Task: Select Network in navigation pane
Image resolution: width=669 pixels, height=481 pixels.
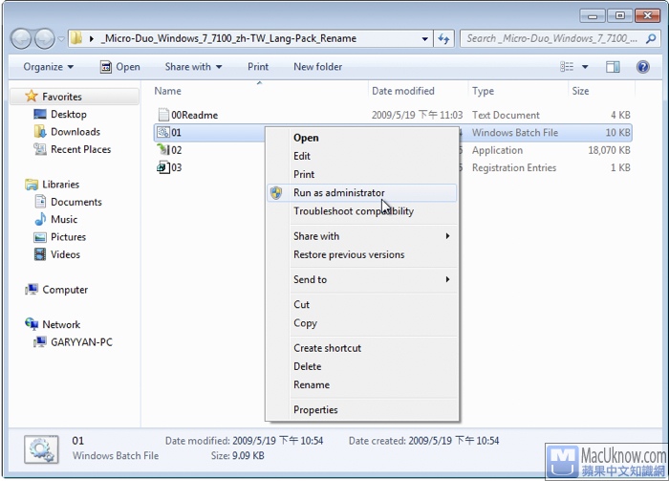Action: point(61,325)
